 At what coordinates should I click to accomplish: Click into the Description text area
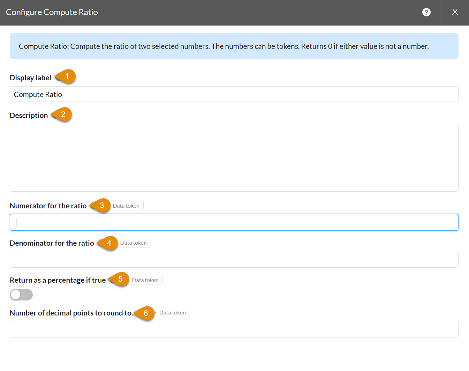click(234, 158)
